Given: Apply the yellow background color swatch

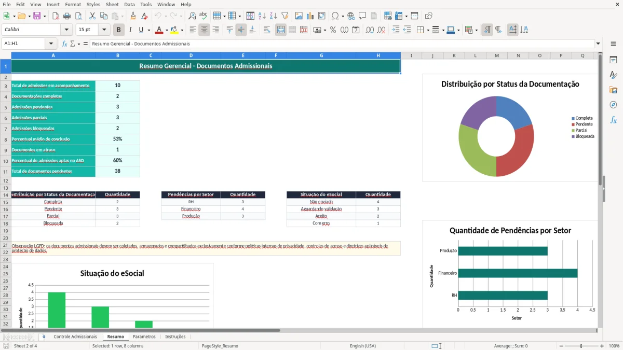Looking at the screenshot, I should (174, 30).
